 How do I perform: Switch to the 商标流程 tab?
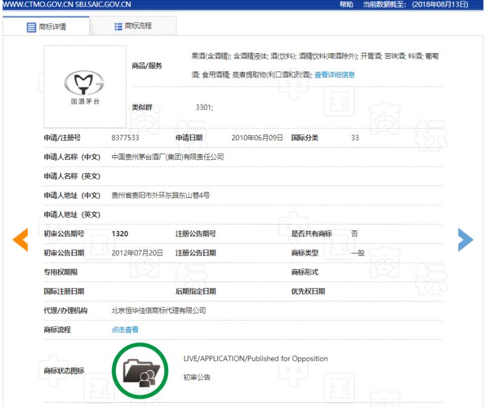click(133, 26)
